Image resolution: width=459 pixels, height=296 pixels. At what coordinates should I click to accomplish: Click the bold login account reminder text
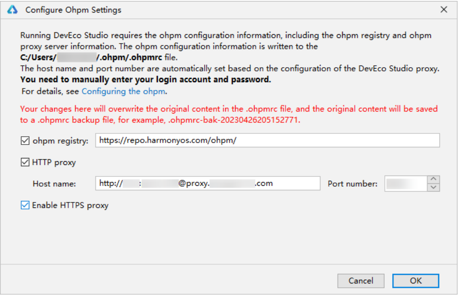pos(146,80)
